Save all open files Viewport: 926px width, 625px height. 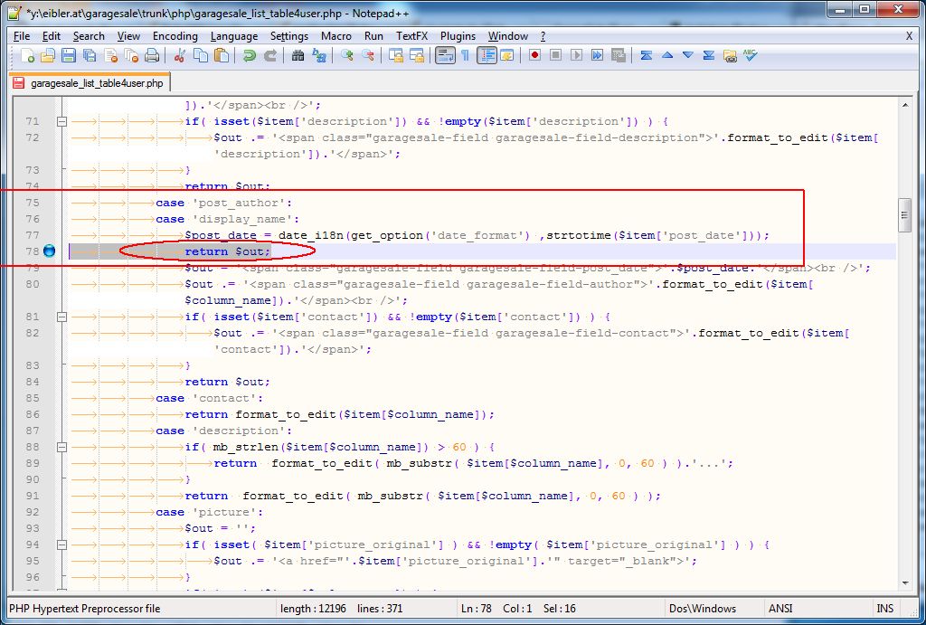90,55
